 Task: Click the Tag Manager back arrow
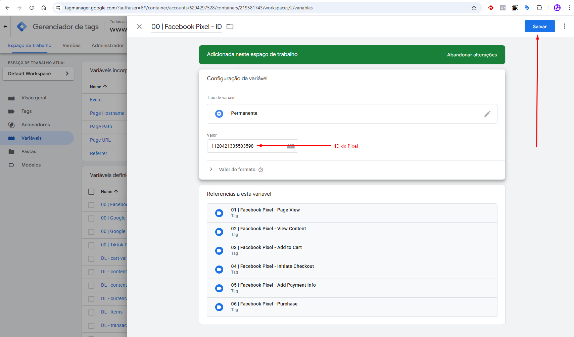tap(5, 27)
